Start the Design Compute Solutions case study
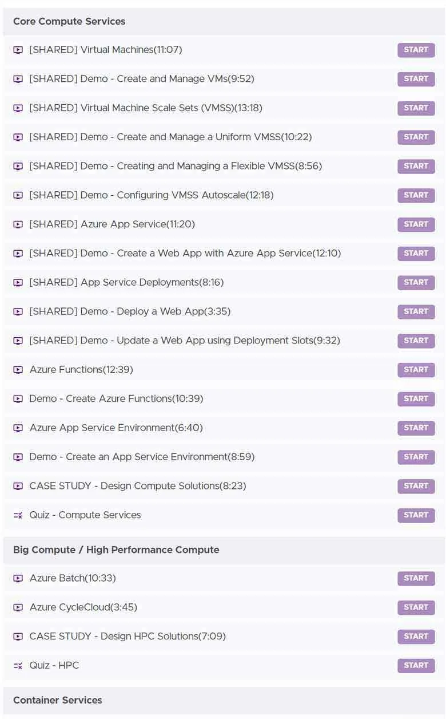 click(416, 487)
